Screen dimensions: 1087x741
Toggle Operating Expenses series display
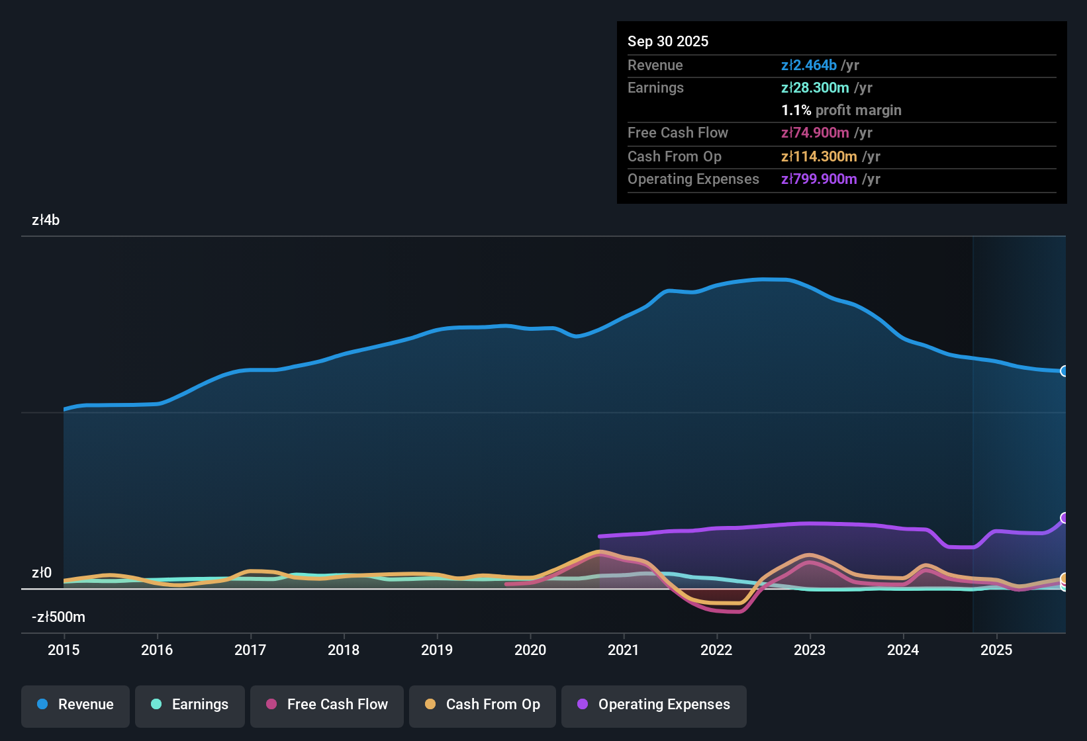653,705
